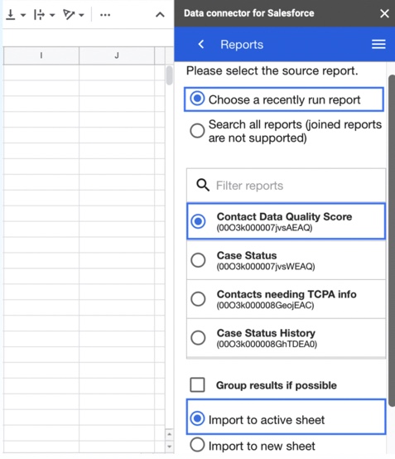The image size is (395, 459).
Task: Close the Data connector for Salesforce panel
Action: [384, 13]
